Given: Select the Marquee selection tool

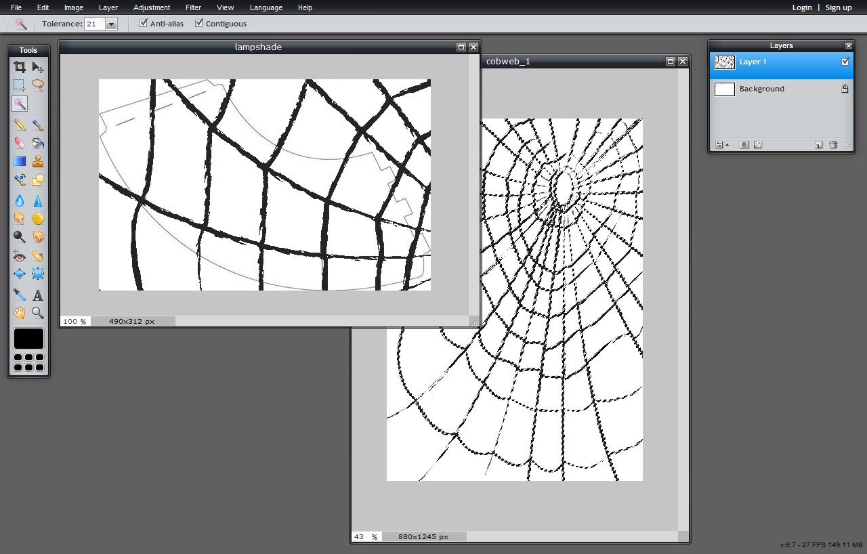Looking at the screenshot, I should coord(20,85).
